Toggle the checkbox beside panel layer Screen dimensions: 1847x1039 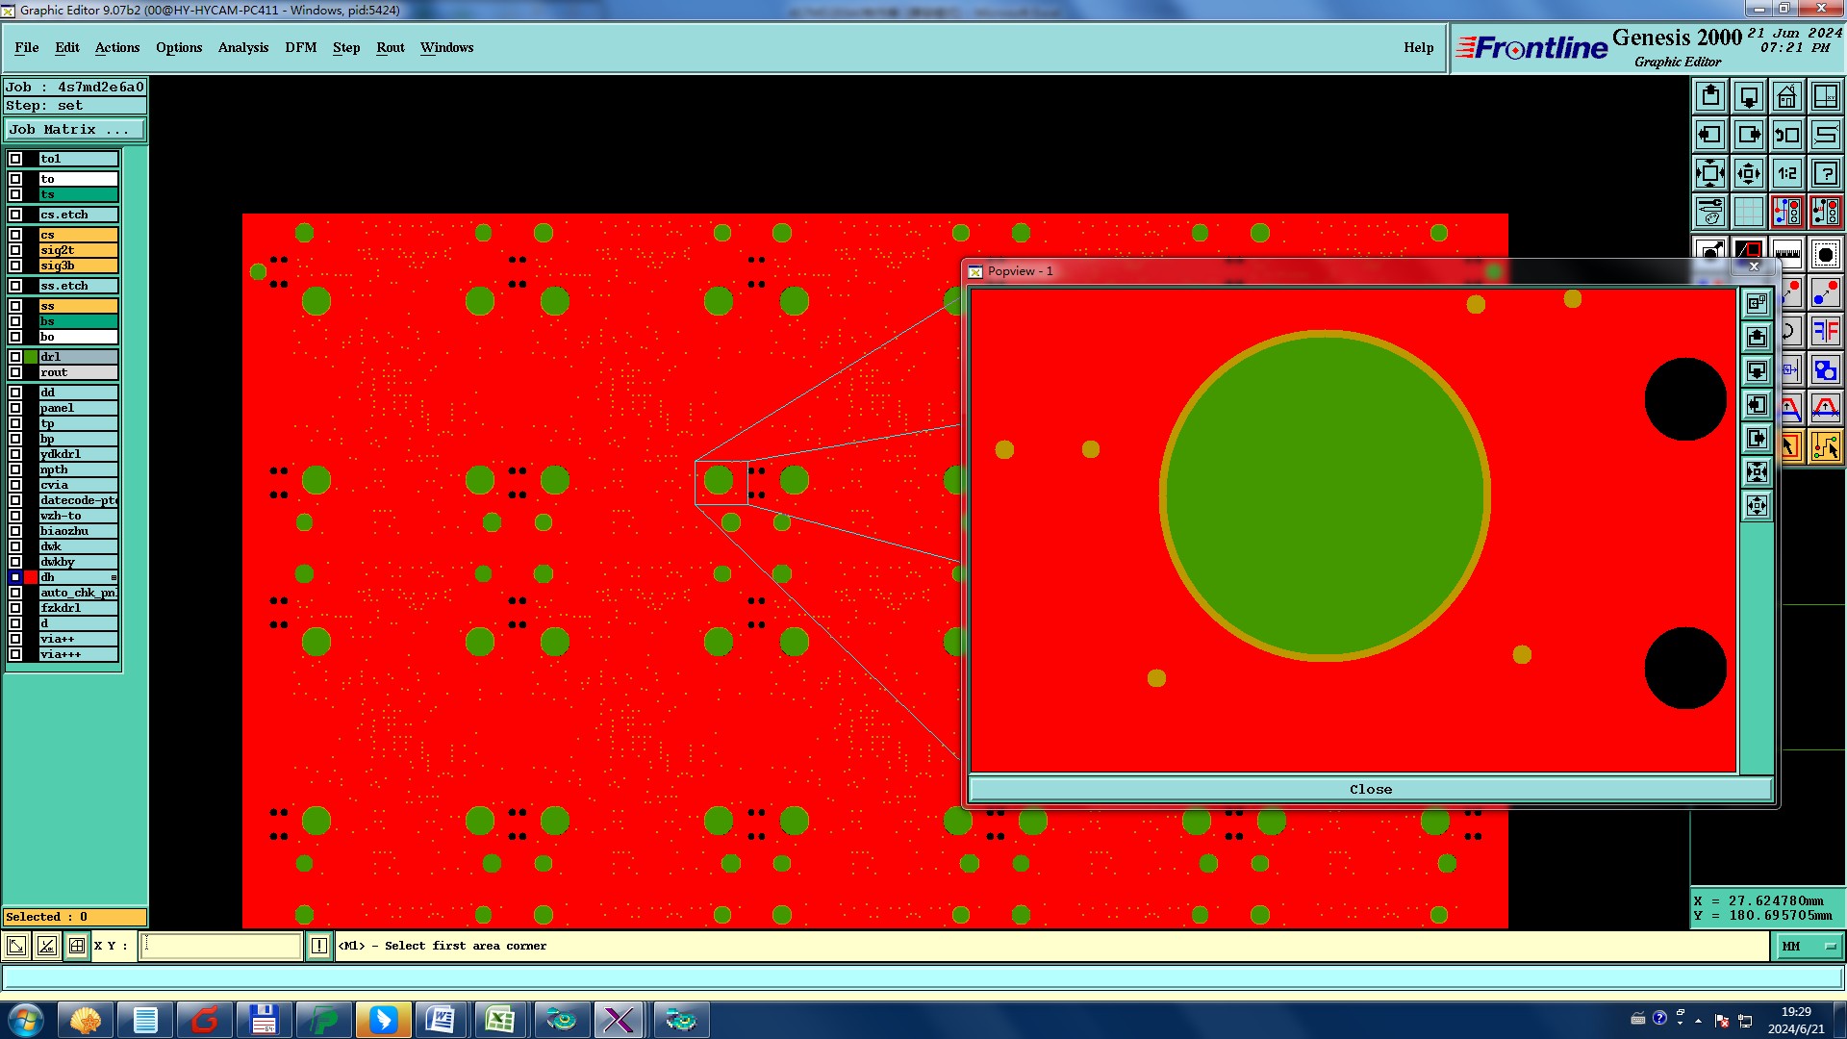(x=15, y=408)
